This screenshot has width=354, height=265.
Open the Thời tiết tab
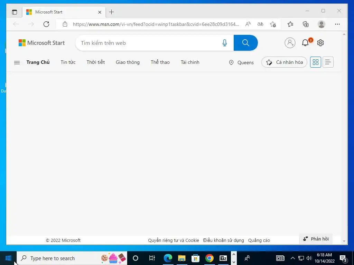(x=96, y=62)
